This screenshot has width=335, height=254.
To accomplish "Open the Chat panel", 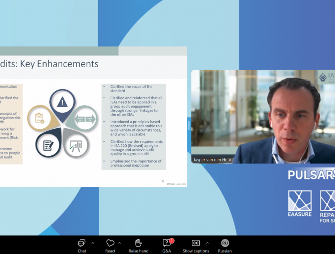I will (82, 243).
